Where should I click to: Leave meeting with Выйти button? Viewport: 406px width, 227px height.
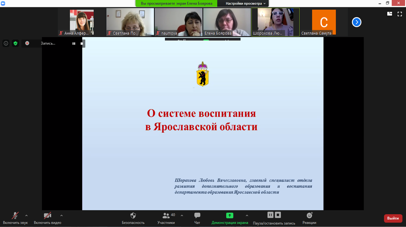tap(393, 218)
